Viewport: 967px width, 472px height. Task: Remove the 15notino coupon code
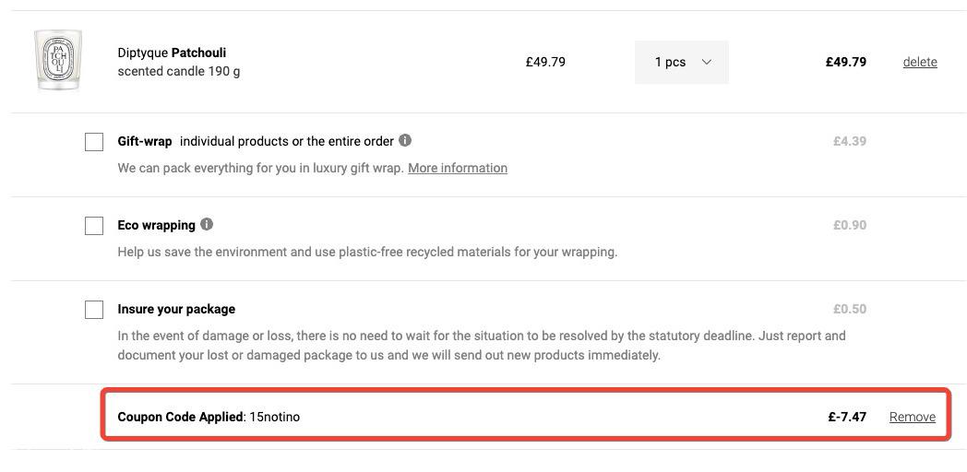(913, 418)
